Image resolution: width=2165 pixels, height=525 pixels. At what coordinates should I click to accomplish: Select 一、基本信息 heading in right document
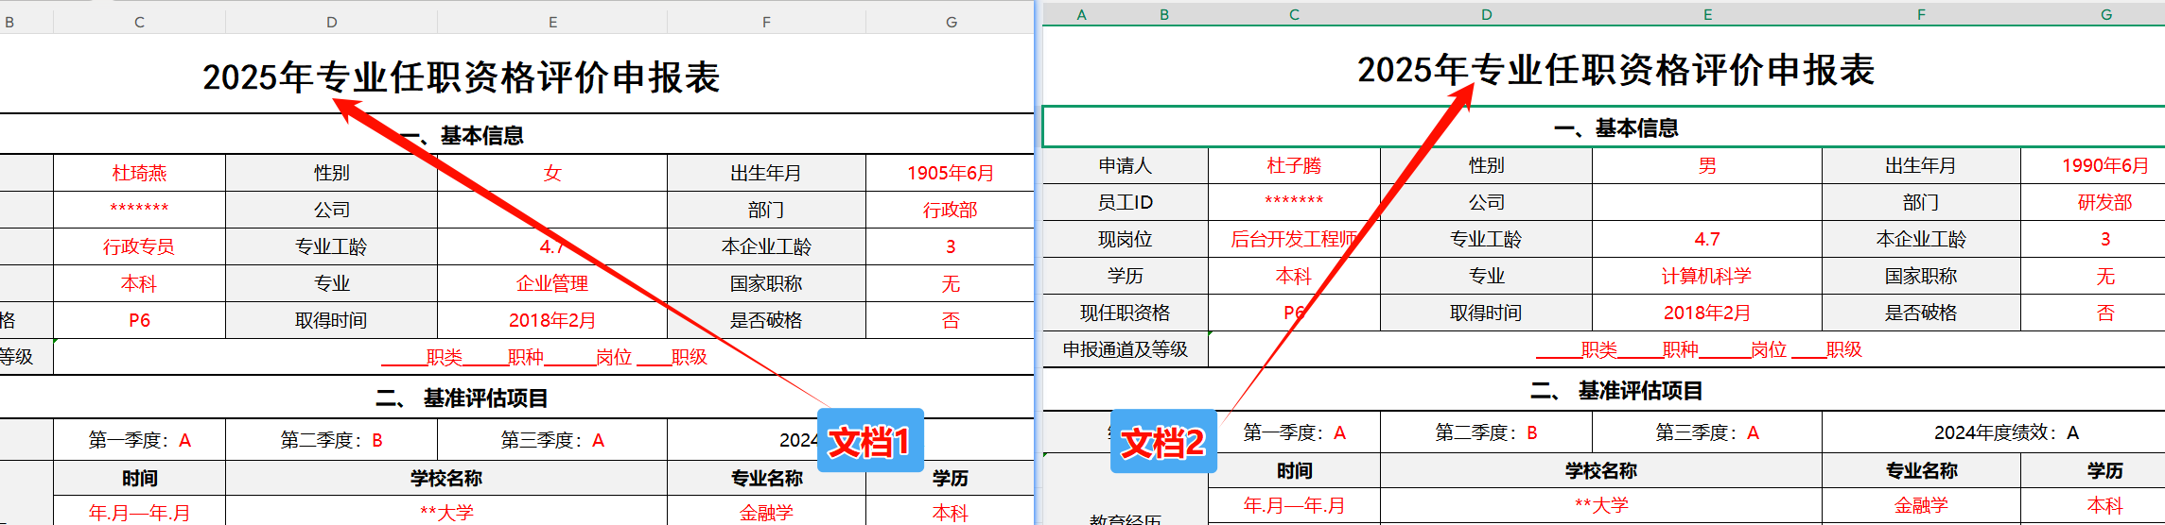[1616, 127]
